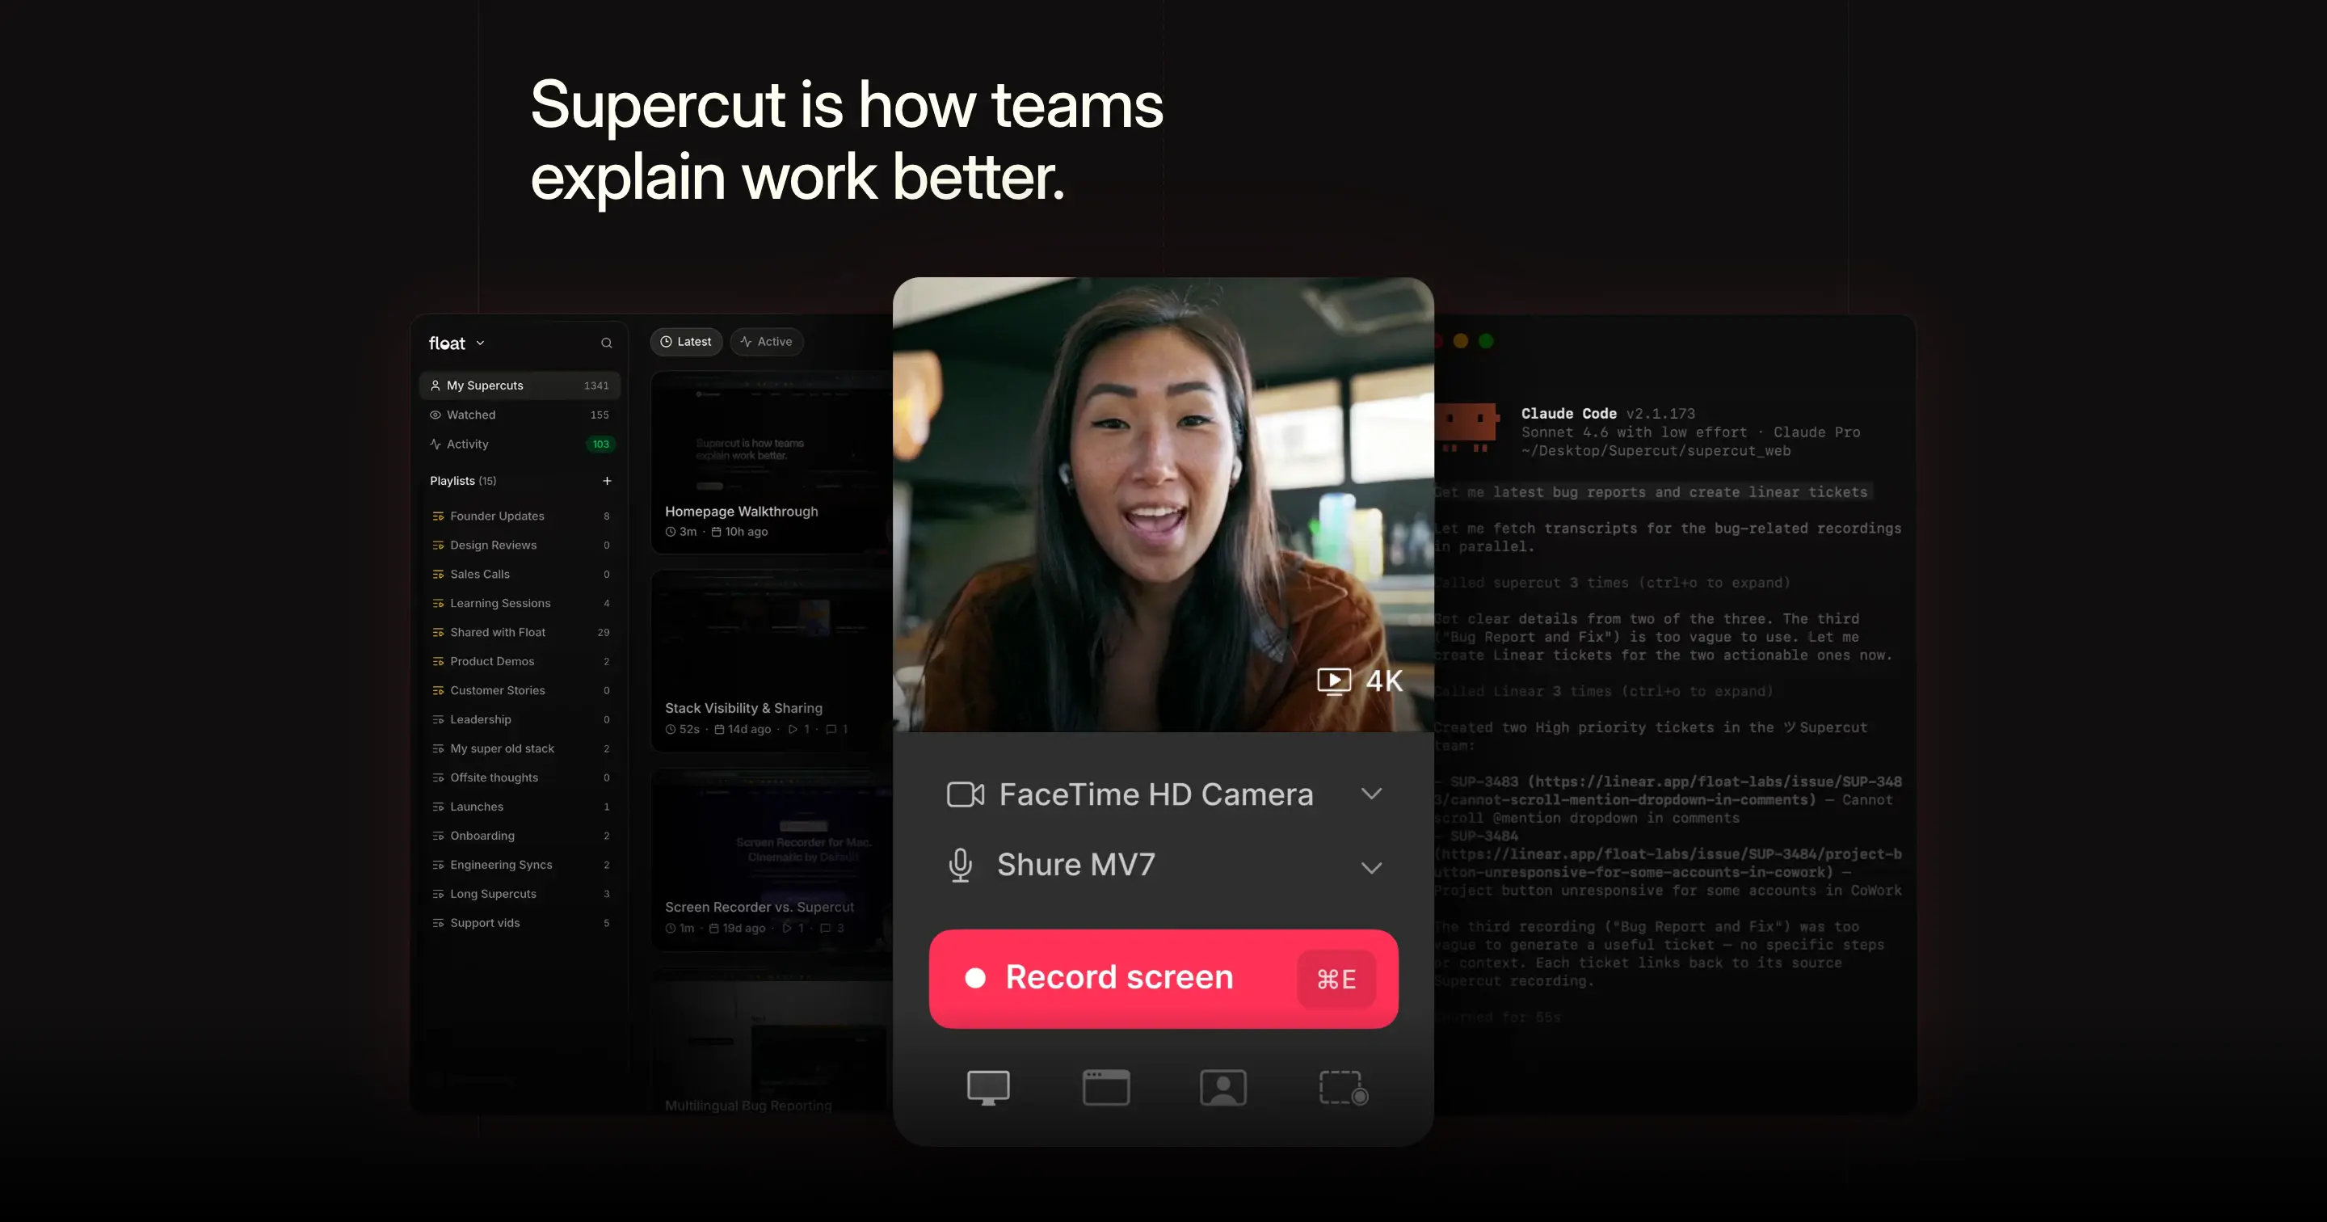
Task: Open the Long Supercuts playlist
Action: pos(520,894)
